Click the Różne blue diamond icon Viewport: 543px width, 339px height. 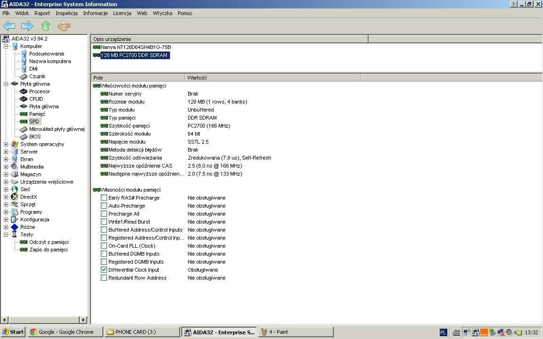coord(14,227)
